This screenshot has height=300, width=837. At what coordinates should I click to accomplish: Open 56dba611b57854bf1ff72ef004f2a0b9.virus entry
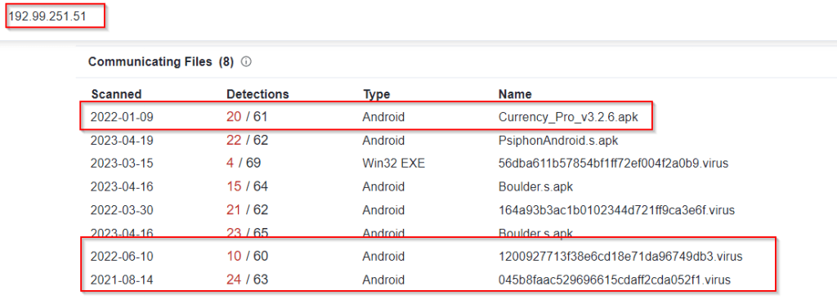(613, 163)
